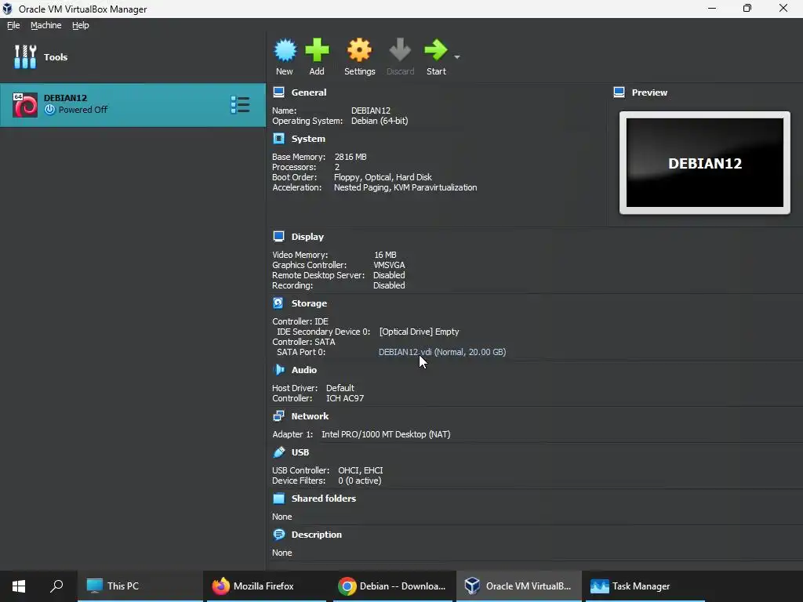Click the Description speech bubble icon

click(x=279, y=535)
